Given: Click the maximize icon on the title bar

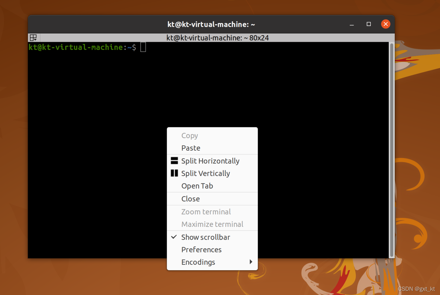Looking at the screenshot, I should click(368, 24).
